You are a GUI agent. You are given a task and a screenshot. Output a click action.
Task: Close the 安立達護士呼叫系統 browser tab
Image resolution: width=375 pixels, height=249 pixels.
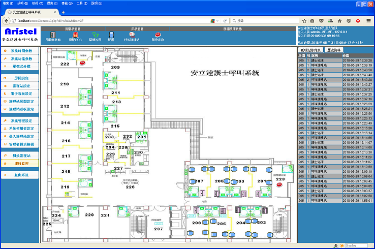(55, 12)
